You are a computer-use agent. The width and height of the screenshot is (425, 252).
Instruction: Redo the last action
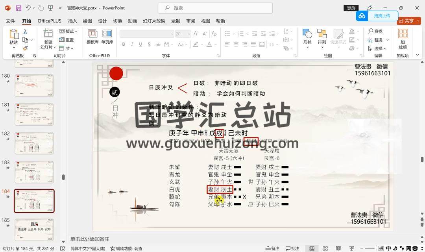pyautogui.click(x=41, y=8)
